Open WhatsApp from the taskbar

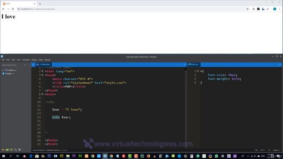(216, 156)
